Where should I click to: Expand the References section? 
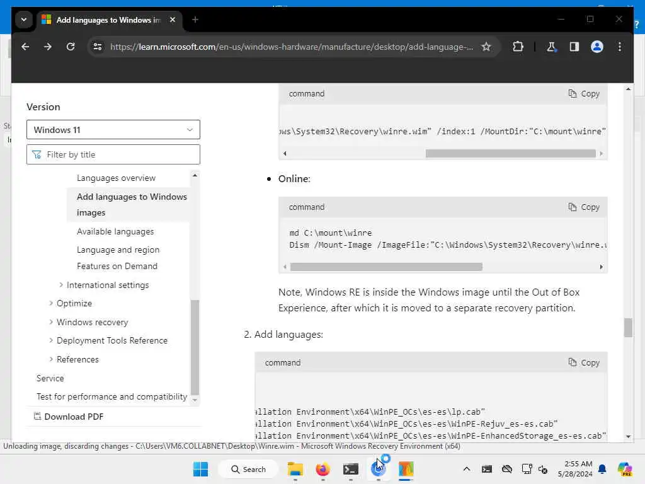pyautogui.click(x=51, y=359)
